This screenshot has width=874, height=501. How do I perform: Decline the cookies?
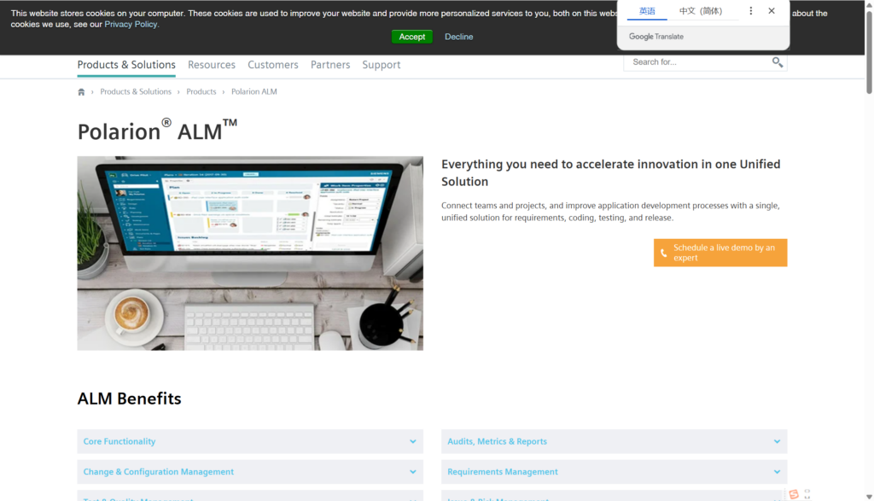pos(458,37)
